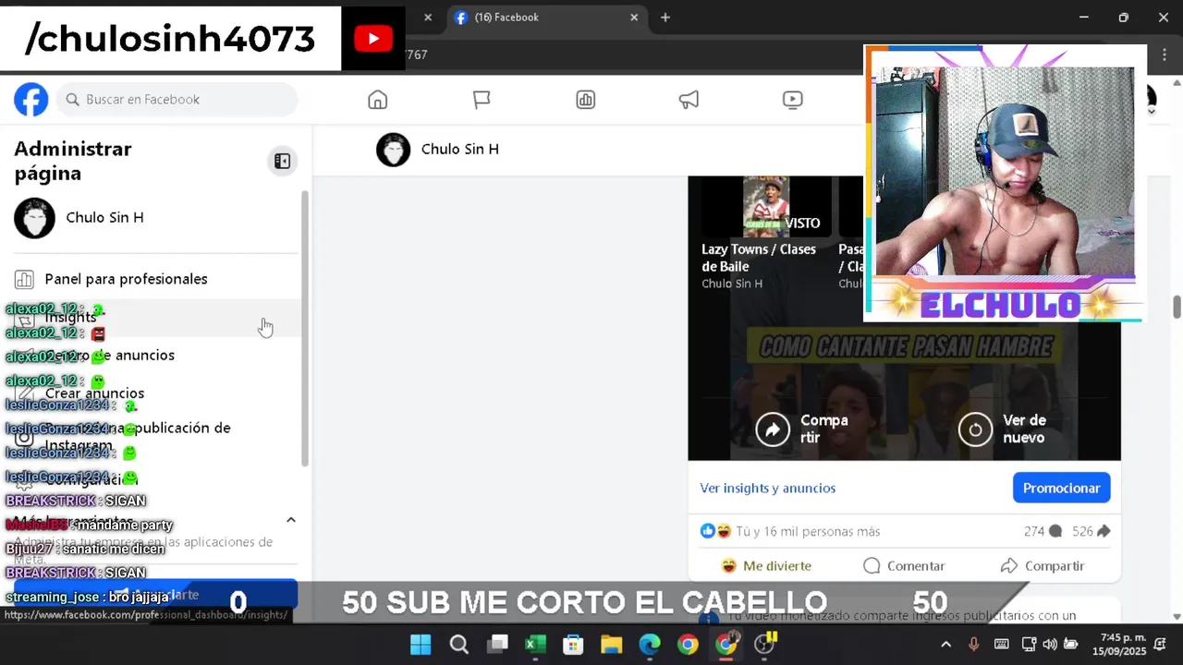The width and height of the screenshot is (1183, 665).
Task: Open the Facebook logo home link
Action: pyautogui.click(x=30, y=99)
